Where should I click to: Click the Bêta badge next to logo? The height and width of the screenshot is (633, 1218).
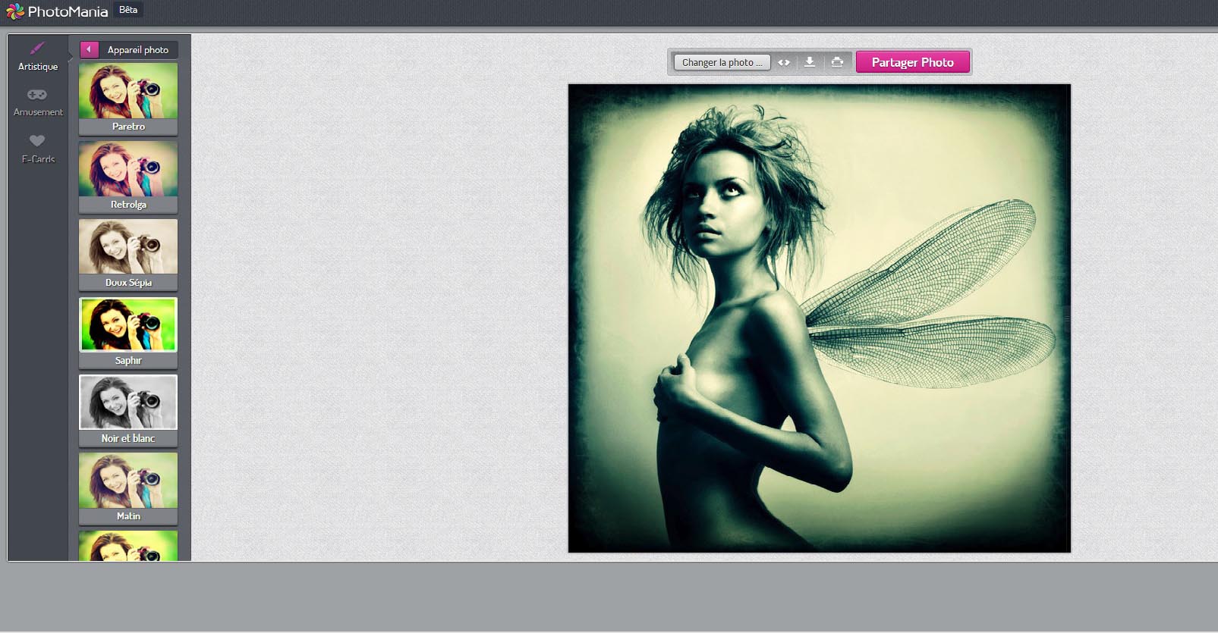click(128, 10)
